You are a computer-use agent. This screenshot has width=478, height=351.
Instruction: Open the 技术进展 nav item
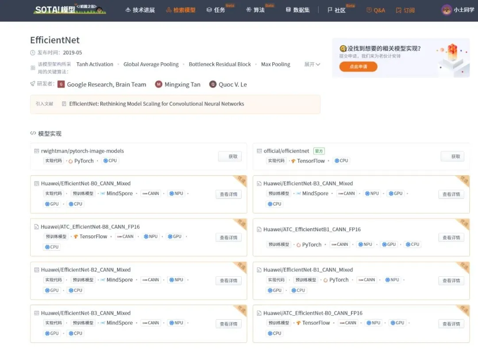click(140, 10)
